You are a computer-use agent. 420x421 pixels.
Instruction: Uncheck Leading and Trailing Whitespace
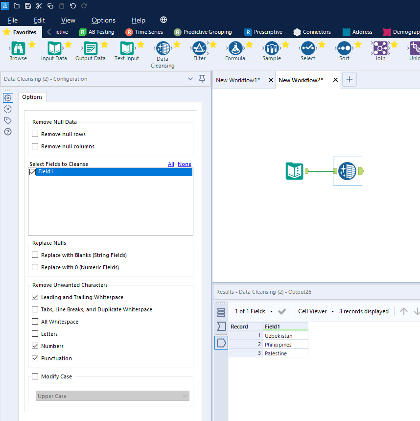click(35, 297)
